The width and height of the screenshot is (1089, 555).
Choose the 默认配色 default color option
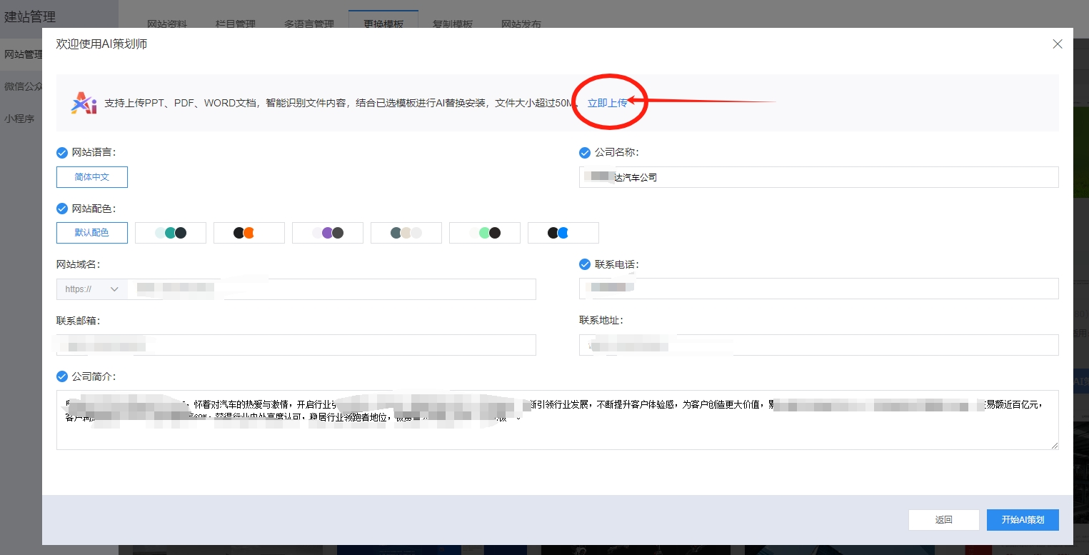[x=91, y=232]
